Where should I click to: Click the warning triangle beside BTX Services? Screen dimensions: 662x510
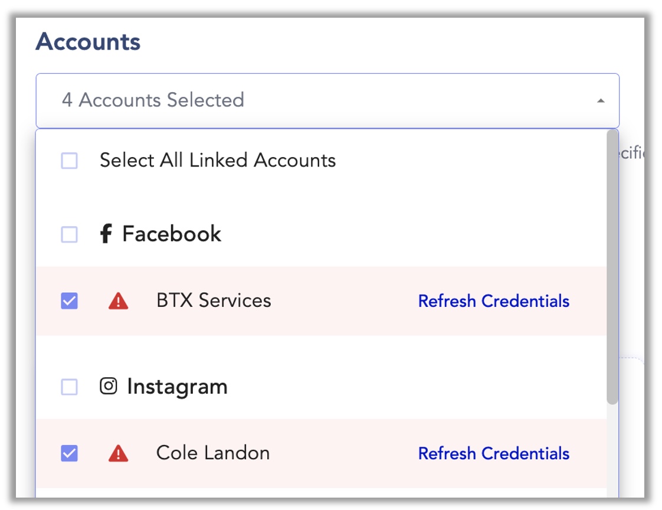pyautogui.click(x=118, y=301)
